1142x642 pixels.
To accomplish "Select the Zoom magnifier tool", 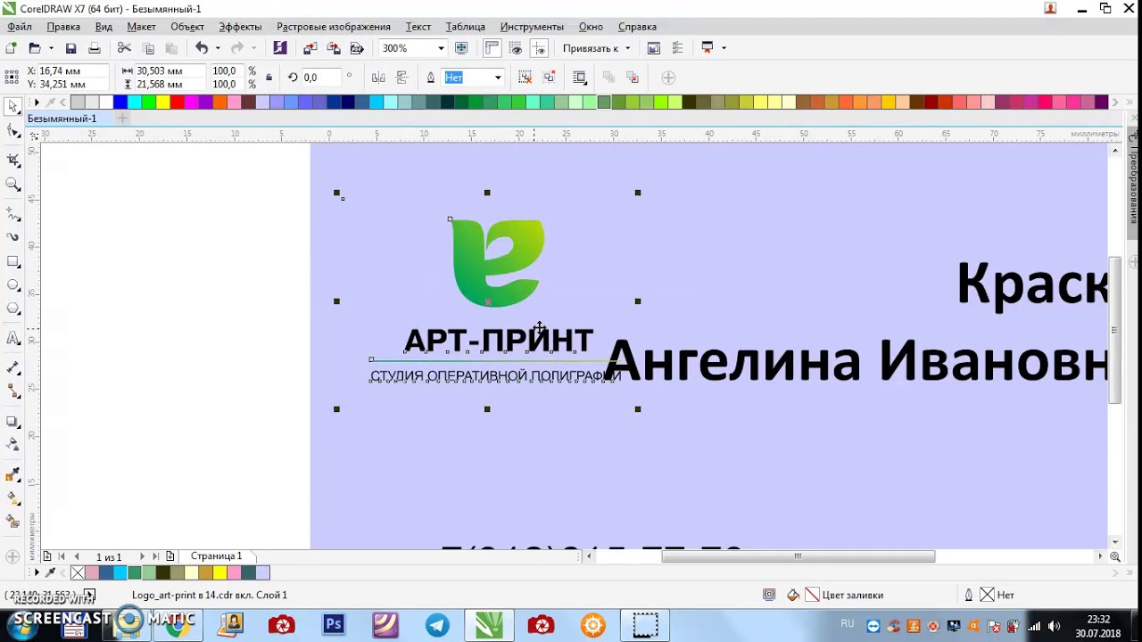I will [13, 185].
